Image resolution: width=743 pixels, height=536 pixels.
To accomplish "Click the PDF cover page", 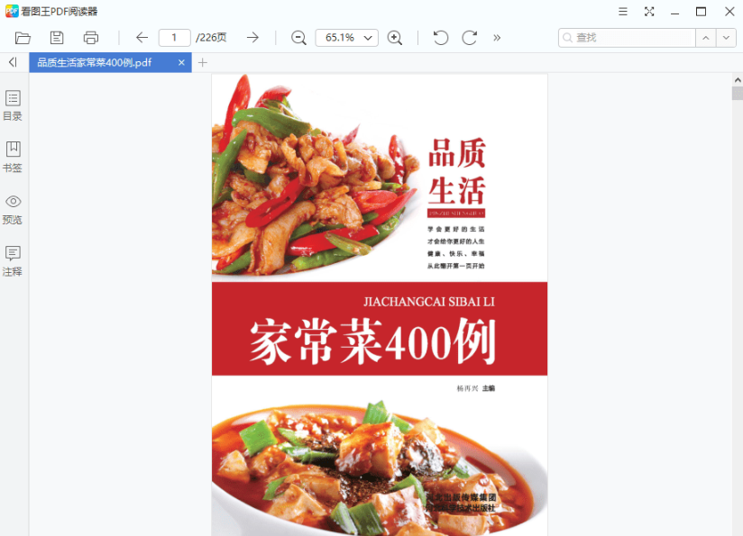I will 380,304.
